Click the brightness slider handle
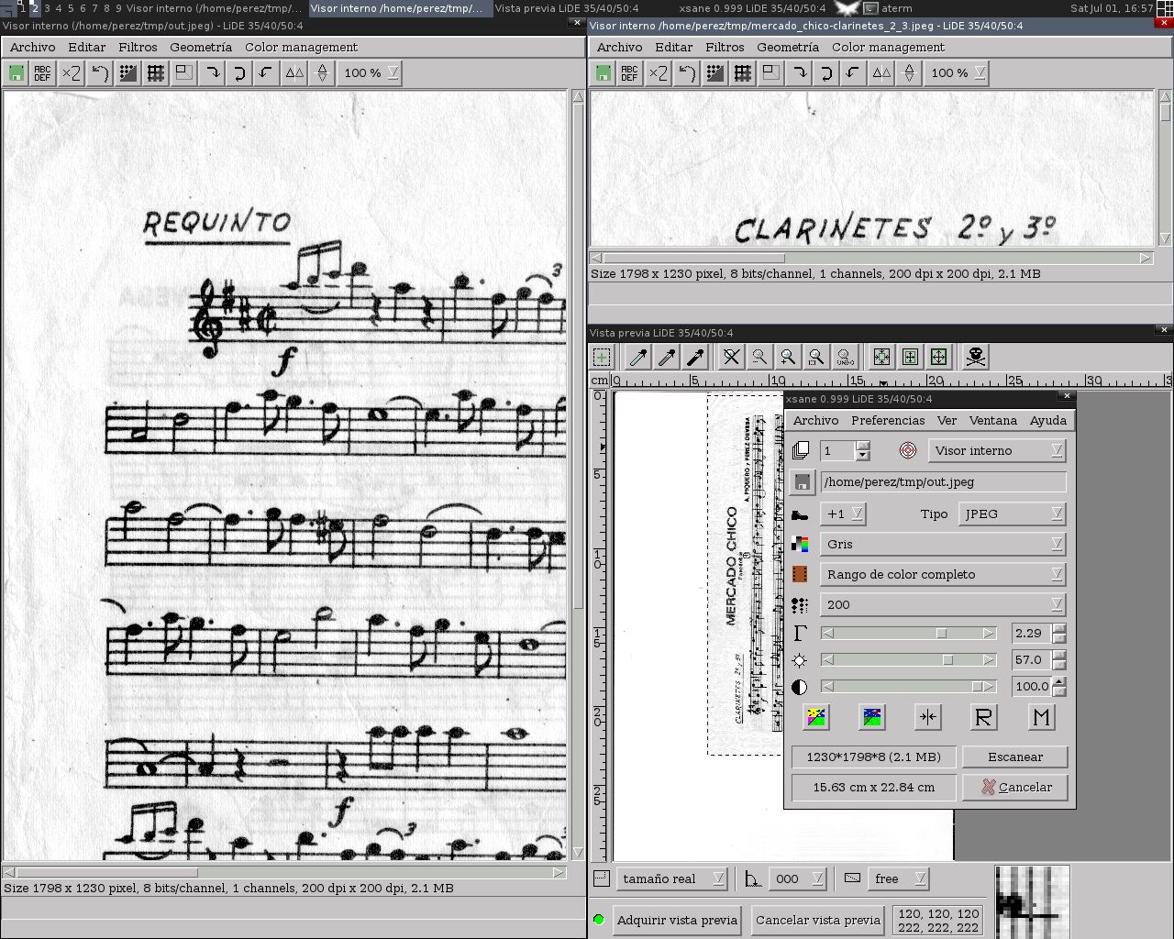 947,659
